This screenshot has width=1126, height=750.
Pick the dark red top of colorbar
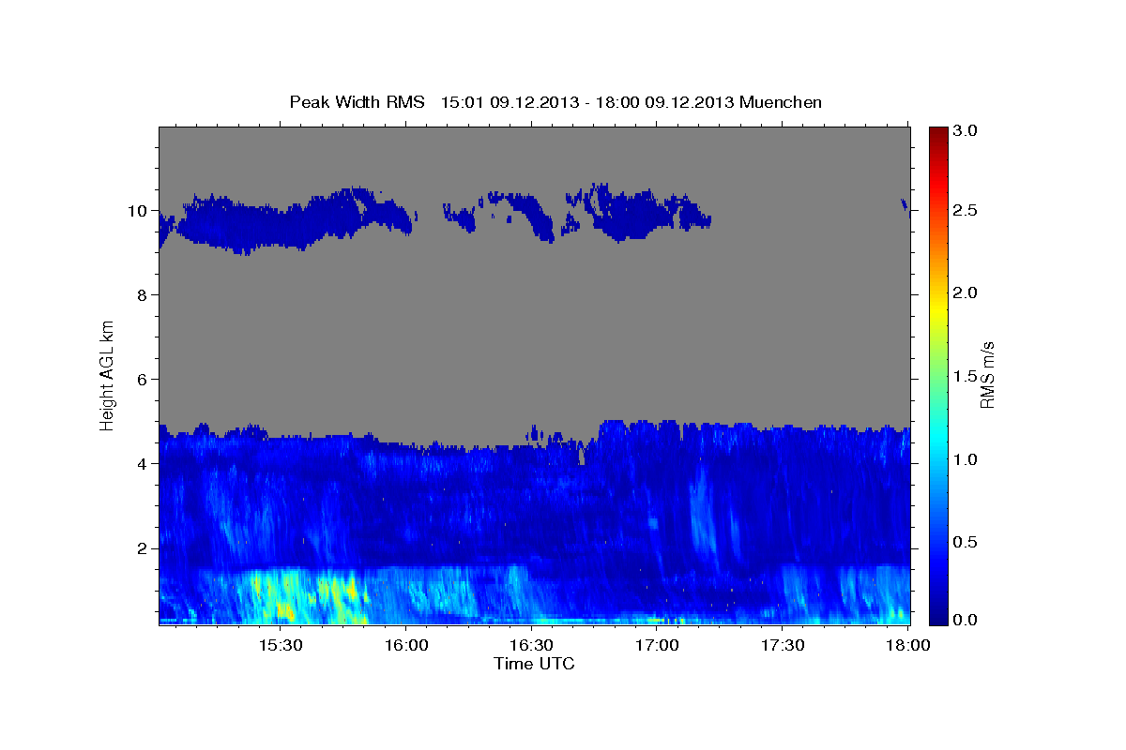(937, 133)
